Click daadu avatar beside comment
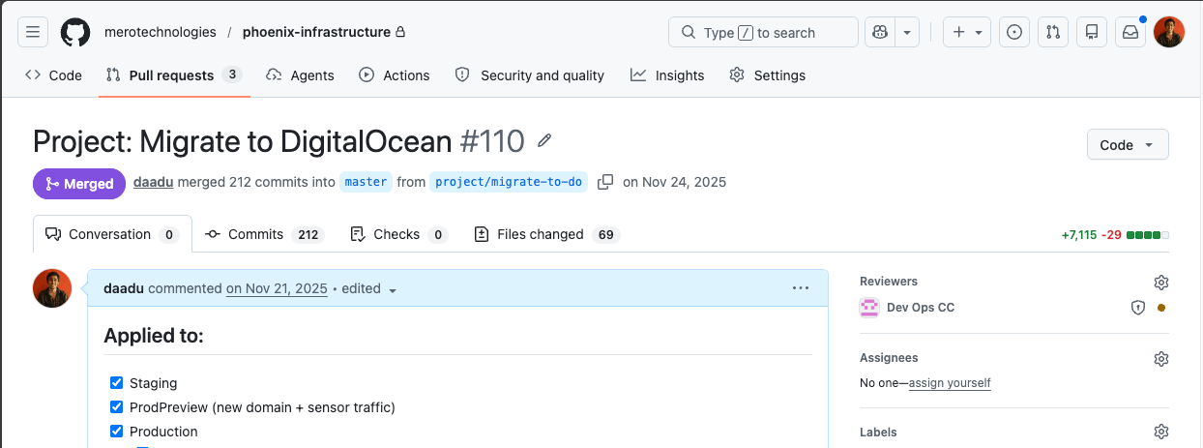The height and width of the screenshot is (448, 1203). click(52, 288)
